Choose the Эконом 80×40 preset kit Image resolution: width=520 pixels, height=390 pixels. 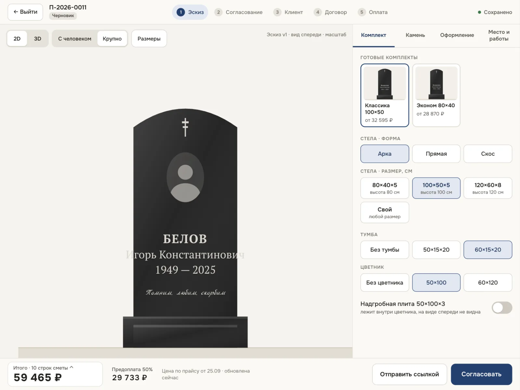click(x=436, y=95)
